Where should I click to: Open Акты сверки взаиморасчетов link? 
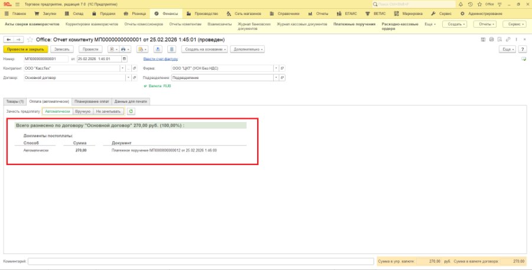pos(32,24)
